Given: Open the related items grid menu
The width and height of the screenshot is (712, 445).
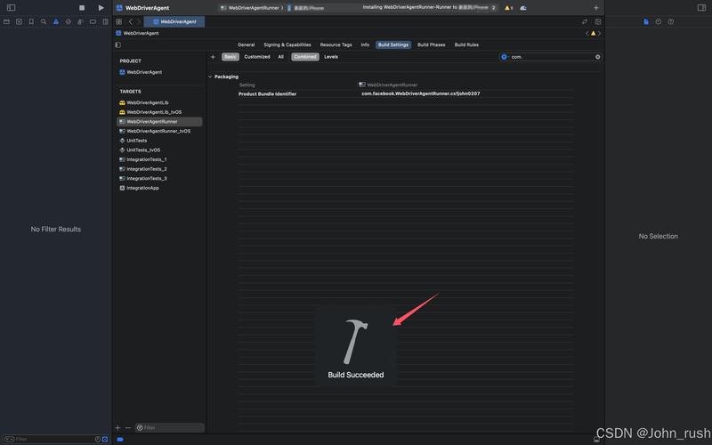Looking at the screenshot, I should 119,21.
